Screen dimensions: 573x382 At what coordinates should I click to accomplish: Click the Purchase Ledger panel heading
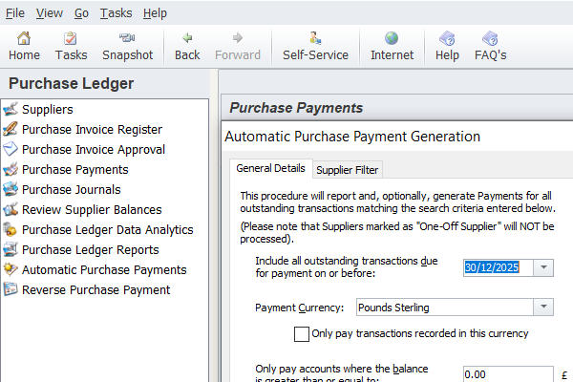click(x=72, y=83)
